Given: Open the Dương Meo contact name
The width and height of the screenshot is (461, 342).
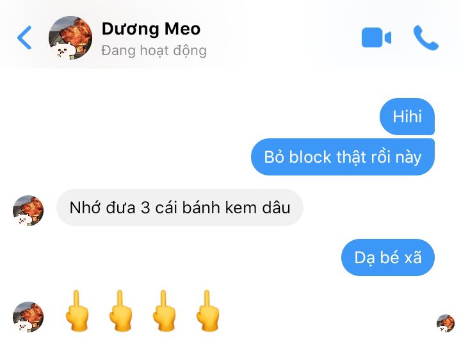Looking at the screenshot, I should 151,29.
